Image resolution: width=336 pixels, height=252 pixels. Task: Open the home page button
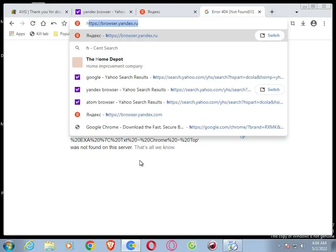coord(43,23)
